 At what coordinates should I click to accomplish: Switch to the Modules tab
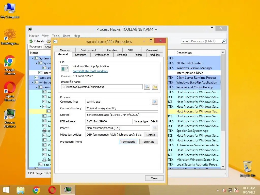click(x=155, y=55)
